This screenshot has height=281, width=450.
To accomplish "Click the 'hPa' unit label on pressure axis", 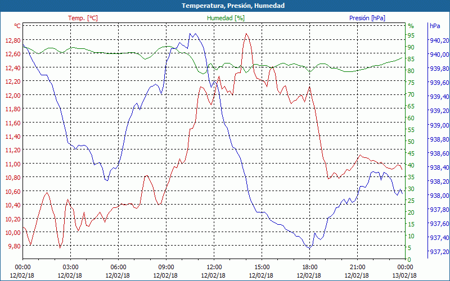I will tap(435, 26).
